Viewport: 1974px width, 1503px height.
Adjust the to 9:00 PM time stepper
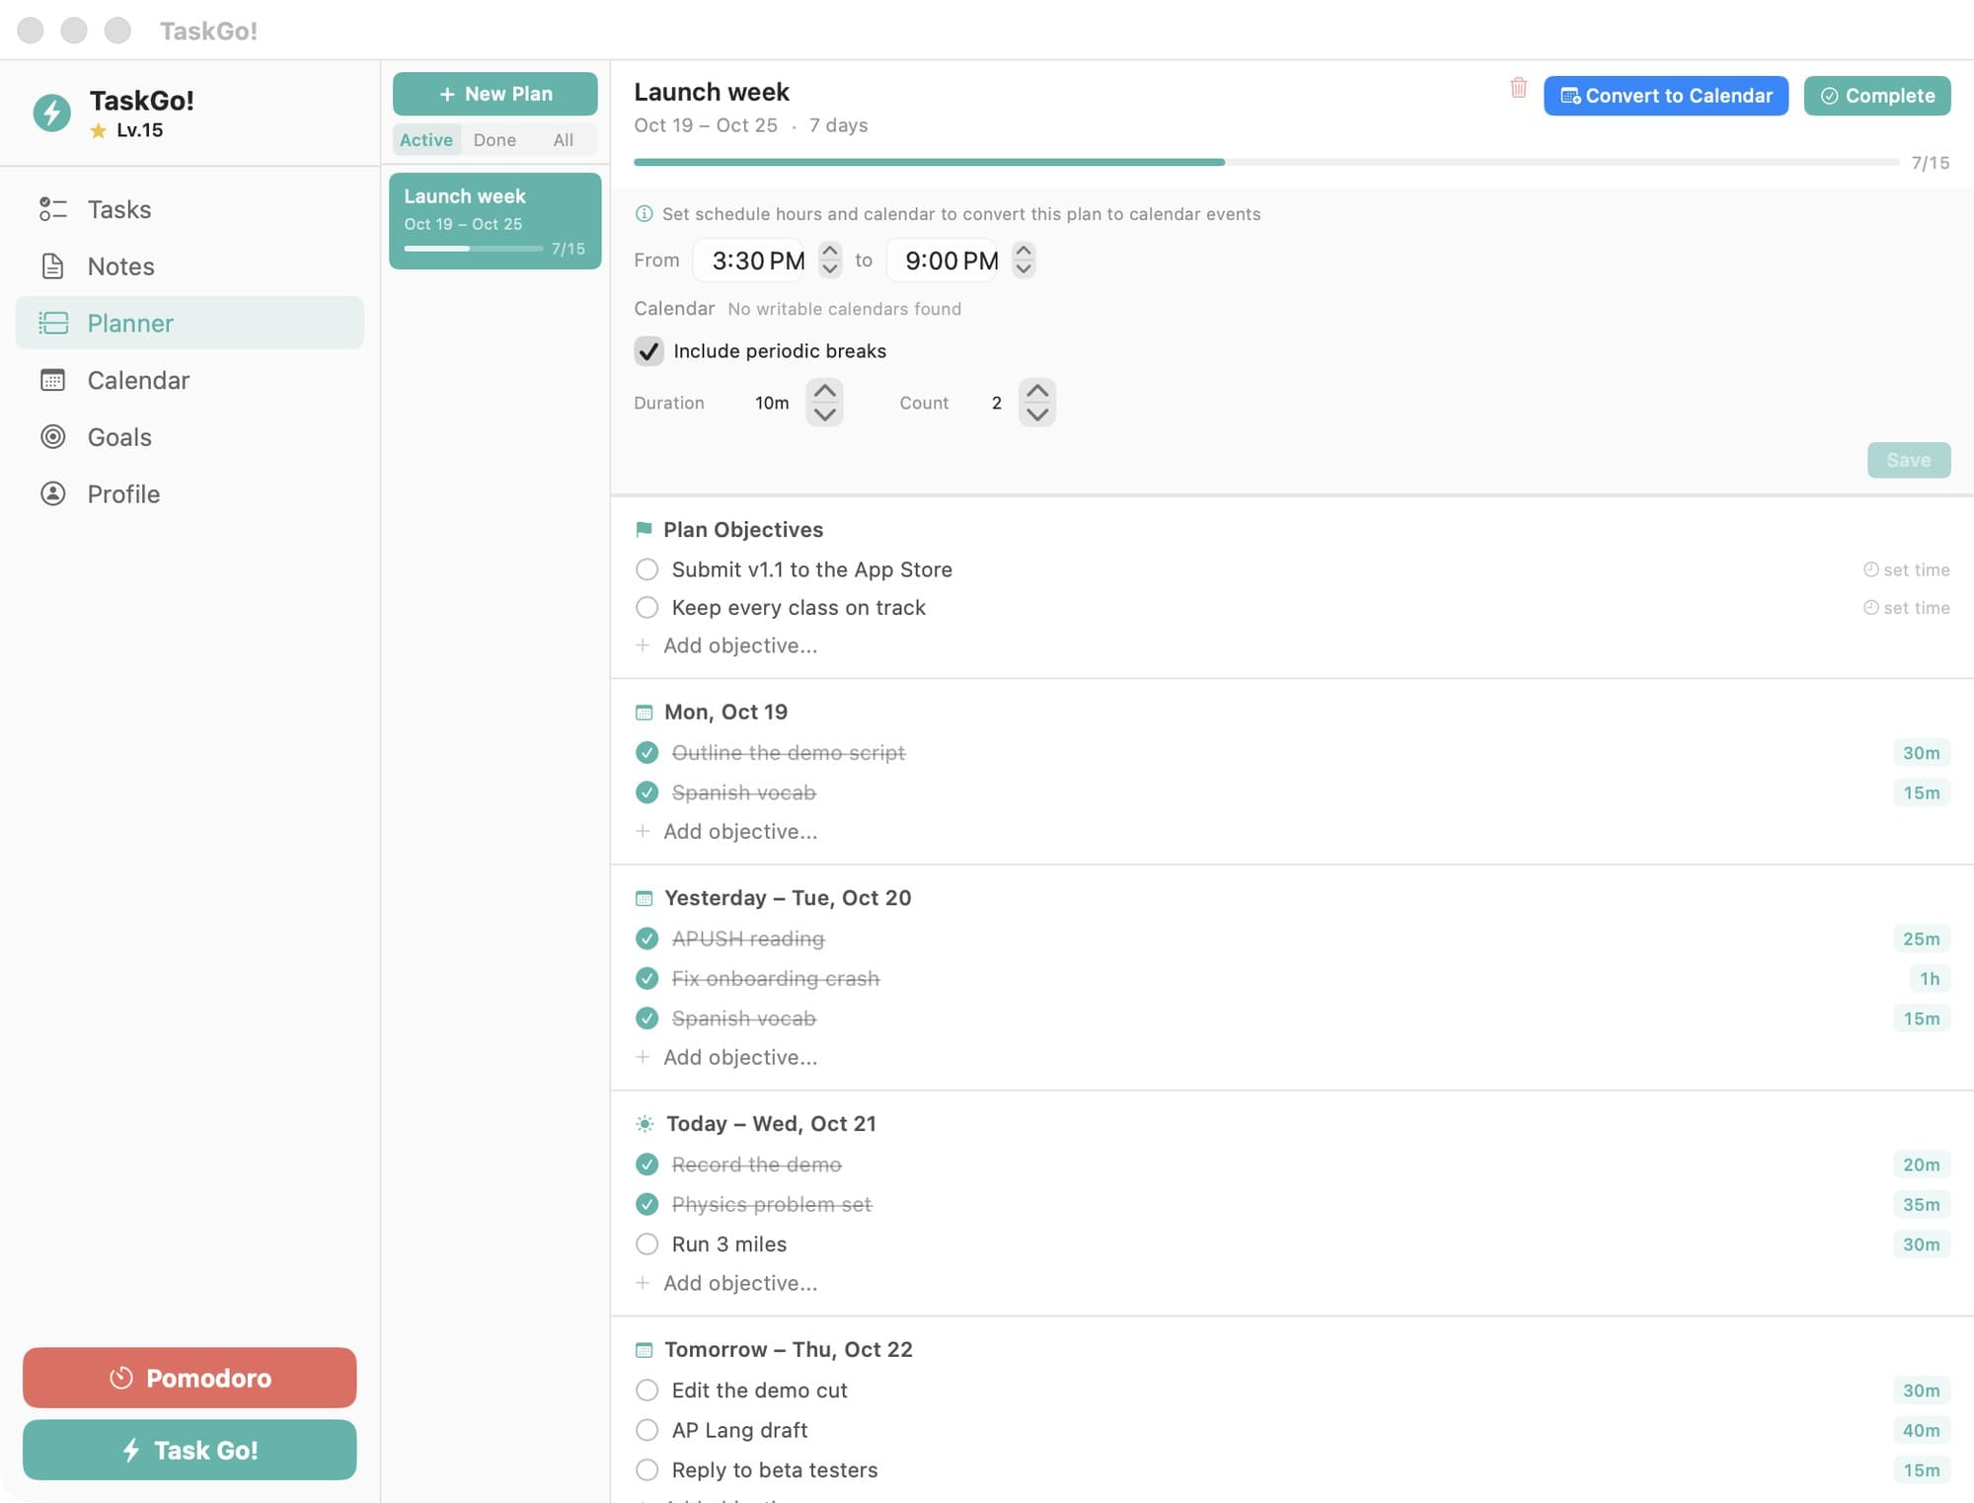pyautogui.click(x=1024, y=261)
